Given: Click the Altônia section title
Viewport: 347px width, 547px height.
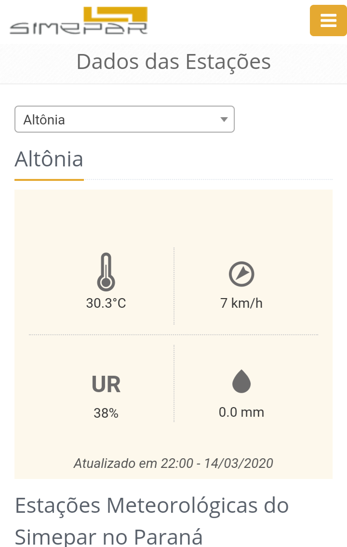Looking at the screenshot, I should (x=49, y=159).
